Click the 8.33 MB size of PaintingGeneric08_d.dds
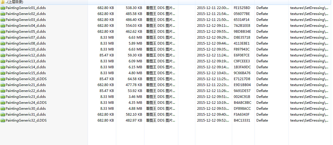Image resolution: width=333 pixels, height=145 pixels. click(x=107, y=43)
